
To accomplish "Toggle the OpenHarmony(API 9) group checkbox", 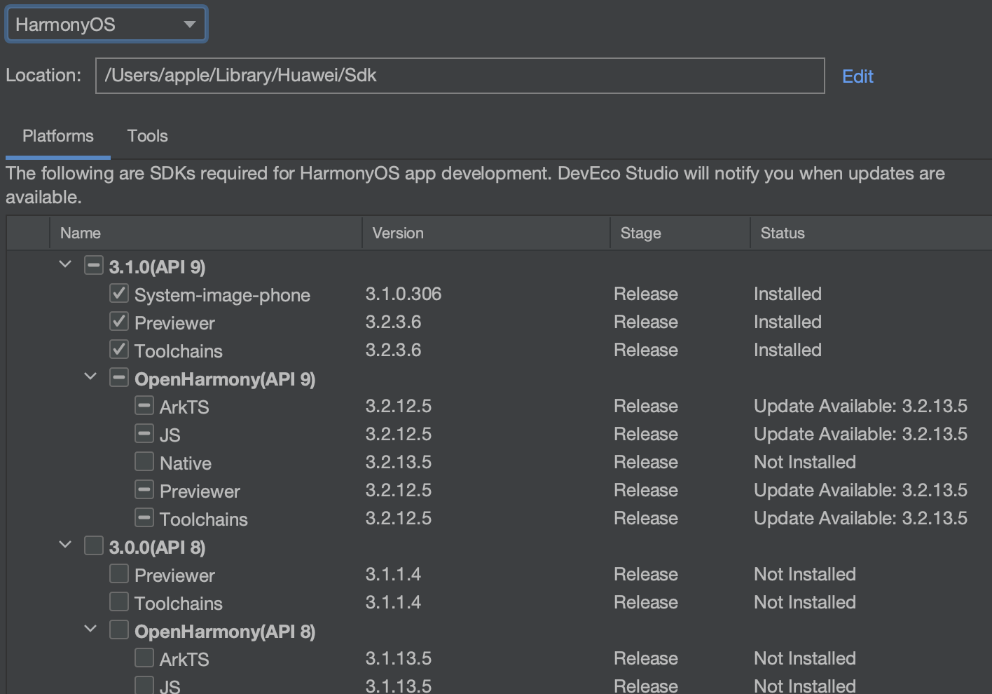I will pos(119,377).
